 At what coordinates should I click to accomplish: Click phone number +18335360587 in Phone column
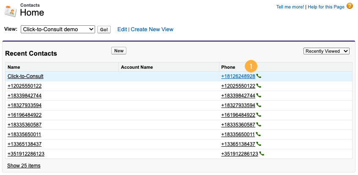(x=238, y=125)
